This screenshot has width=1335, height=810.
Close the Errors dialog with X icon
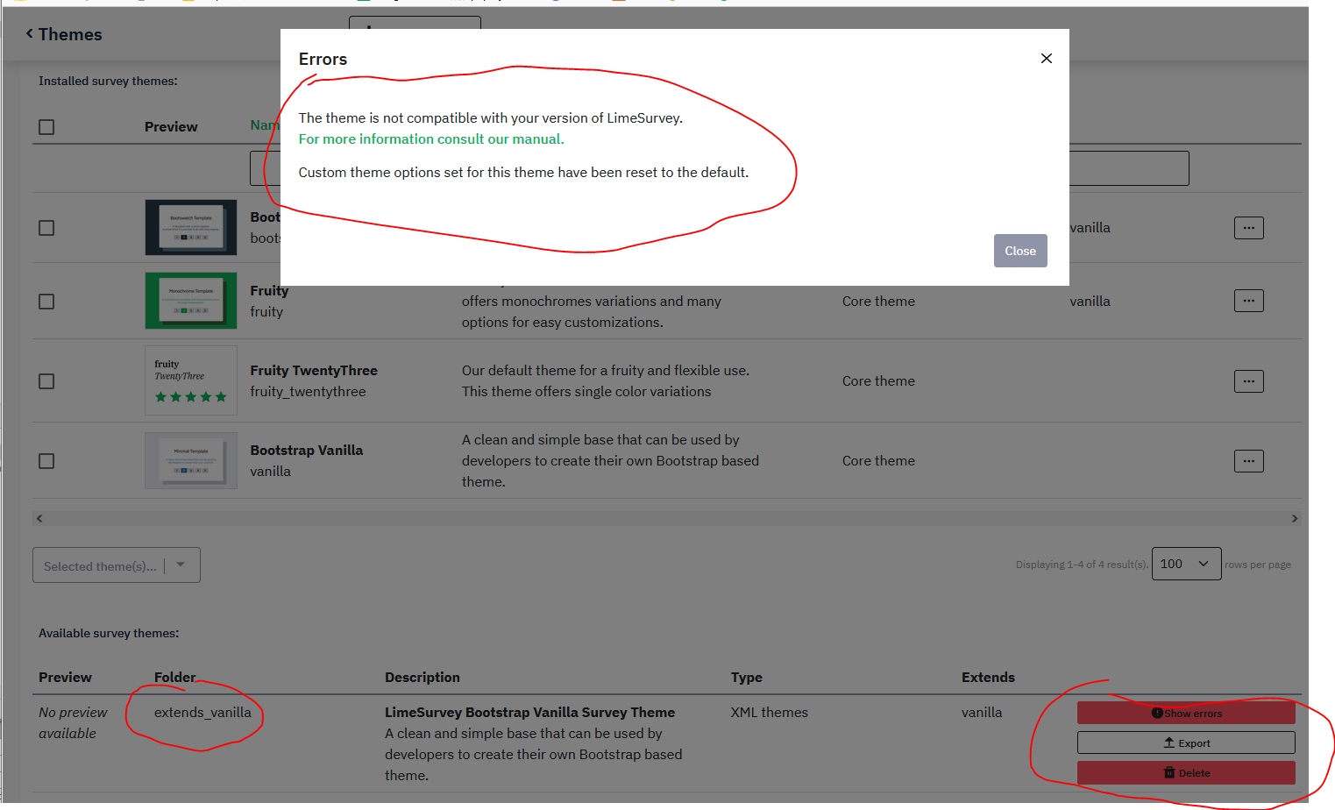tap(1046, 59)
